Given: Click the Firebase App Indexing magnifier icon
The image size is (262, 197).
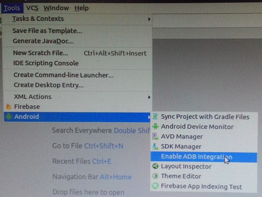Looking at the screenshot, I should [x=156, y=186].
